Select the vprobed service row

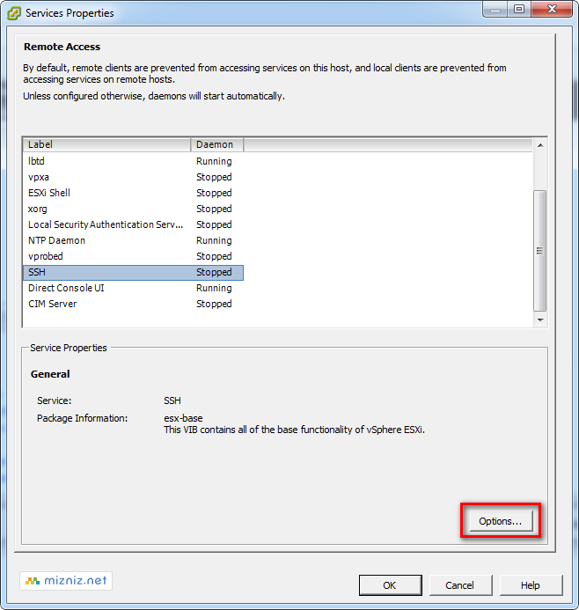133,256
